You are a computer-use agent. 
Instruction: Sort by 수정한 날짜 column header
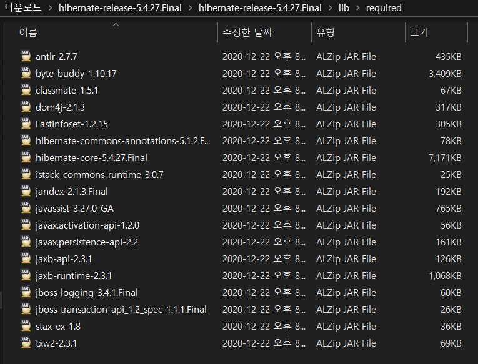(247, 32)
